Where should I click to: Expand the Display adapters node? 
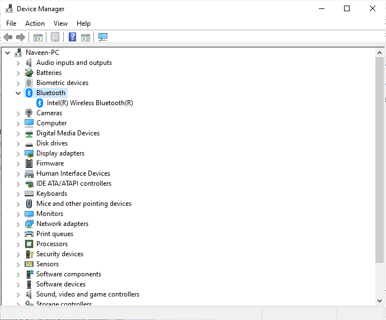[18, 153]
